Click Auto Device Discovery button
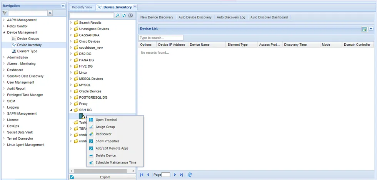The image size is (377, 180). pos(195,17)
